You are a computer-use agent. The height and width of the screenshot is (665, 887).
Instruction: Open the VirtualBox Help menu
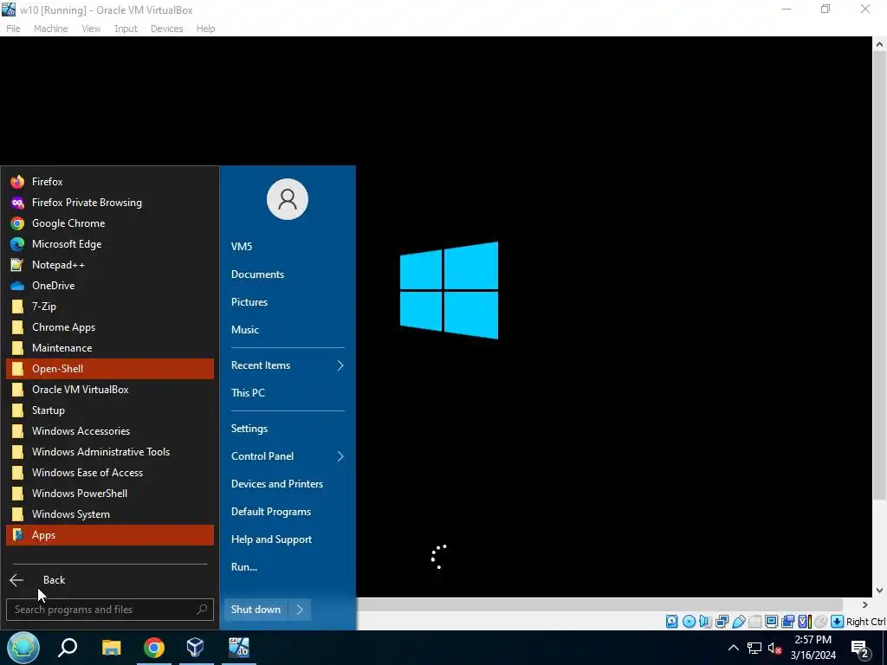(205, 29)
